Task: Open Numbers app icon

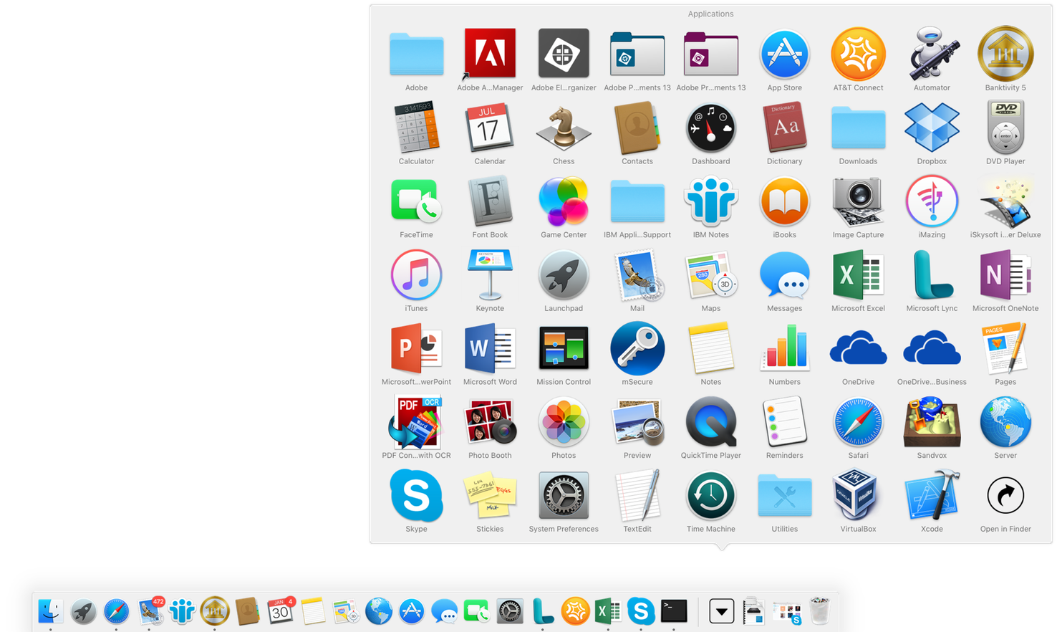Action: (x=785, y=348)
